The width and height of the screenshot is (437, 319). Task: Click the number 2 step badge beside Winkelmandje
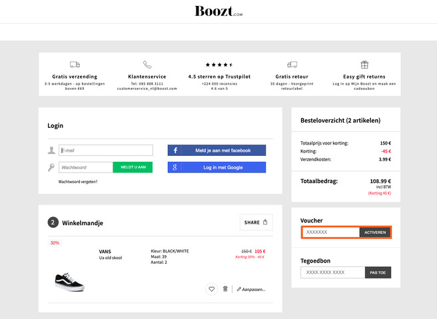coord(53,222)
